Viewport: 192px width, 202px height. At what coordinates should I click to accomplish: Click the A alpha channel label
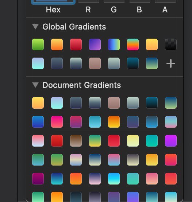point(165,10)
